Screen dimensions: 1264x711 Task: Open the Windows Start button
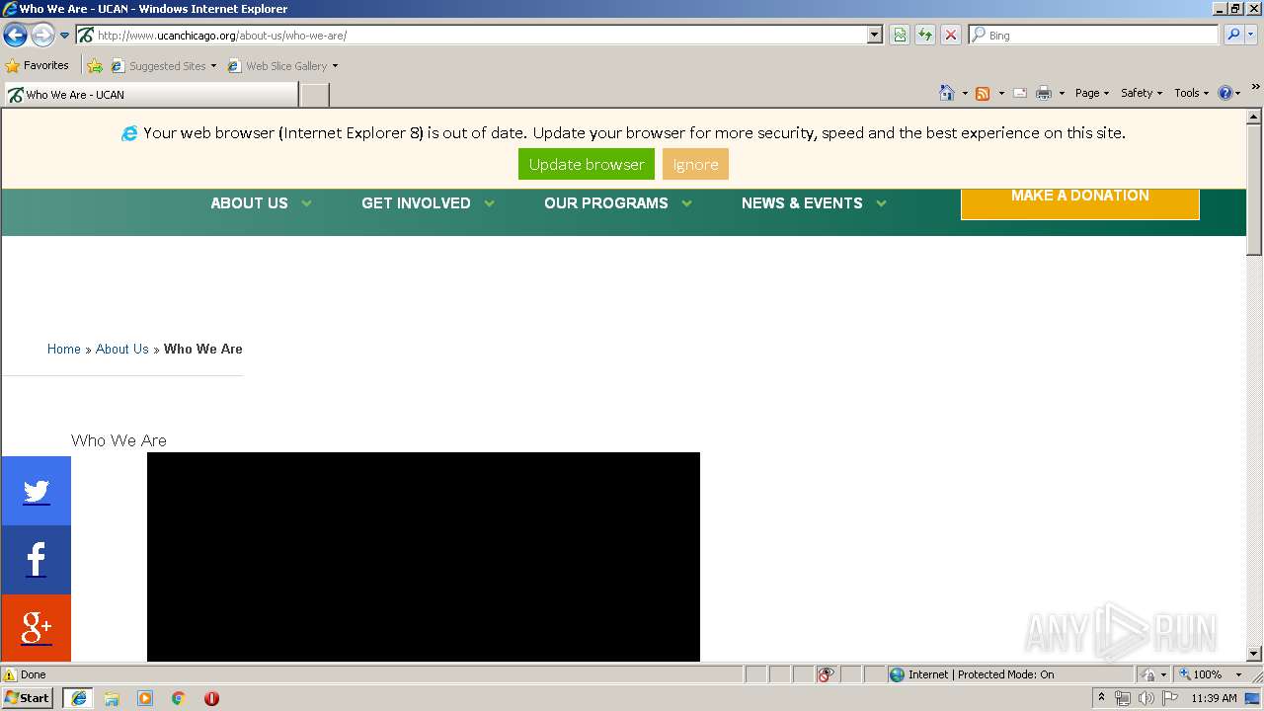pos(28,697)
